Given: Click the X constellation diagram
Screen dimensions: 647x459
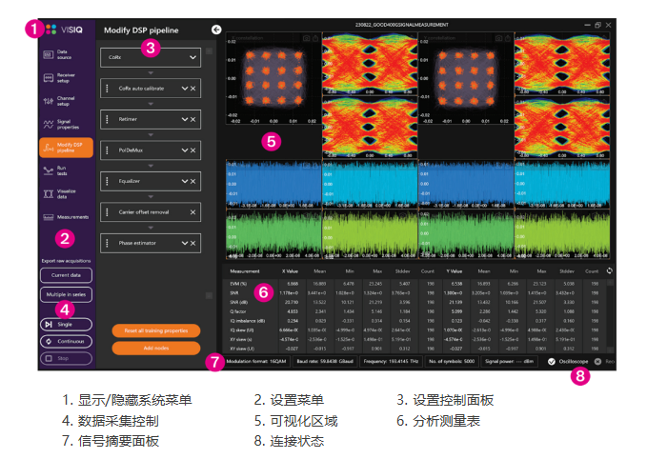Looking at the screenshot, I should coord(273,78).
